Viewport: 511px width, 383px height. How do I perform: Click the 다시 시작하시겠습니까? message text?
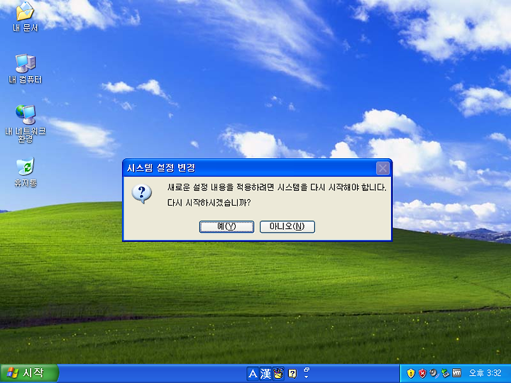pyautogui.click(x=209, y=203)
